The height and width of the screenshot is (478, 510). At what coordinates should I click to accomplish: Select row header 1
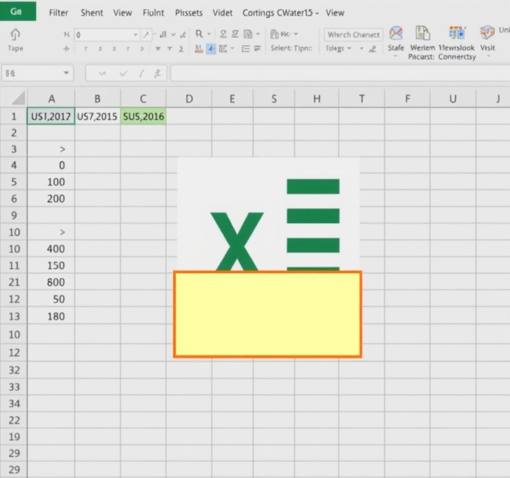click(14, 116)
